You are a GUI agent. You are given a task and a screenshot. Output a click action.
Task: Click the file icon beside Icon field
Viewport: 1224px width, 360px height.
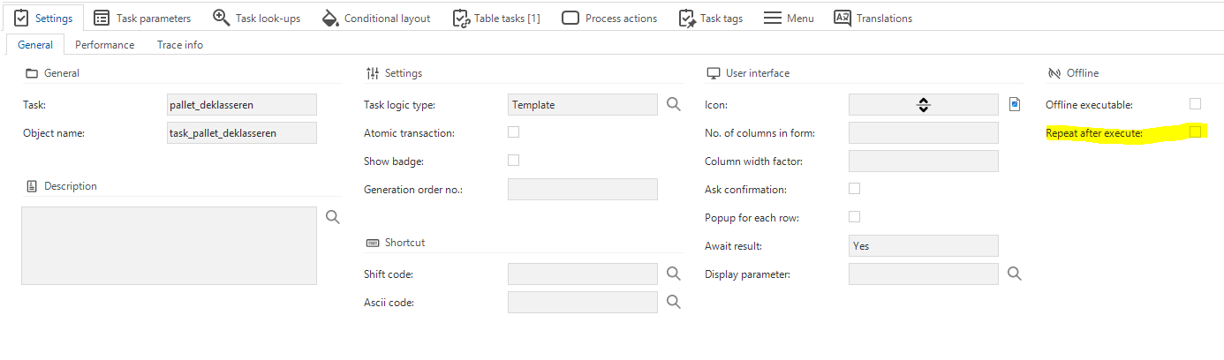point(1015,104)
